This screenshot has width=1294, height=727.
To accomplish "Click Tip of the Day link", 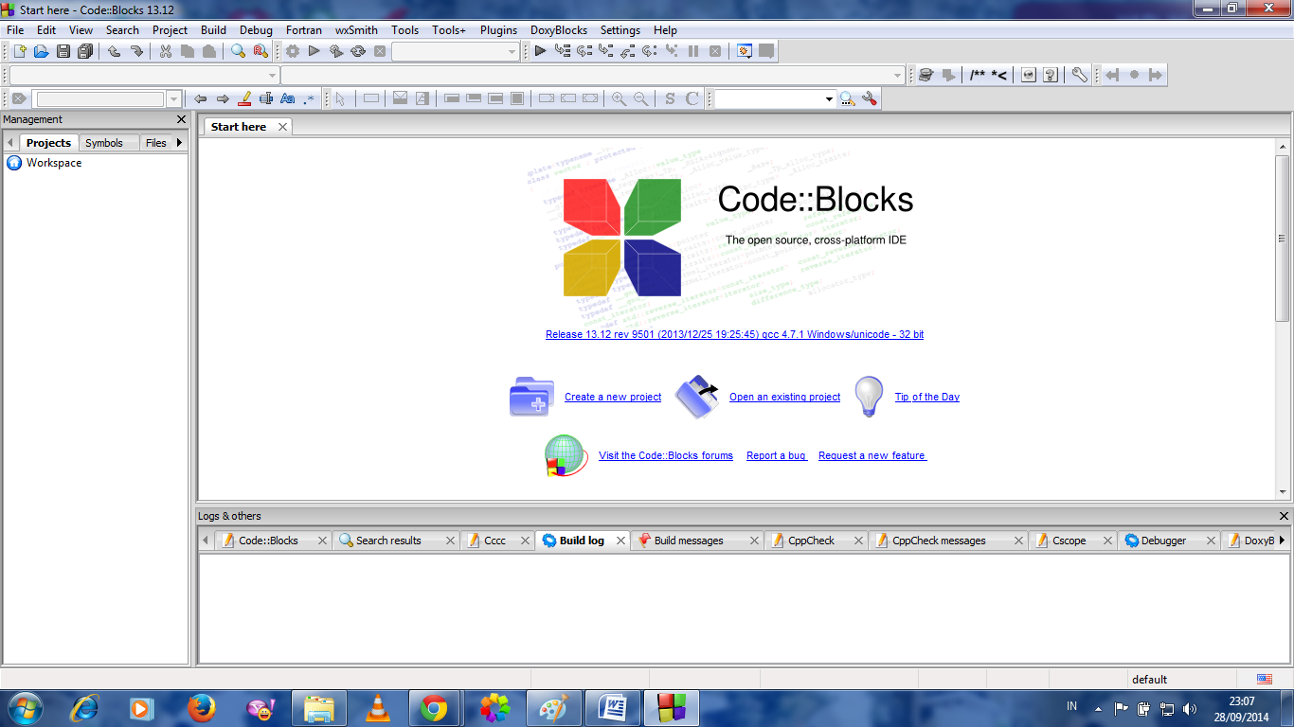I will point(927,398).
